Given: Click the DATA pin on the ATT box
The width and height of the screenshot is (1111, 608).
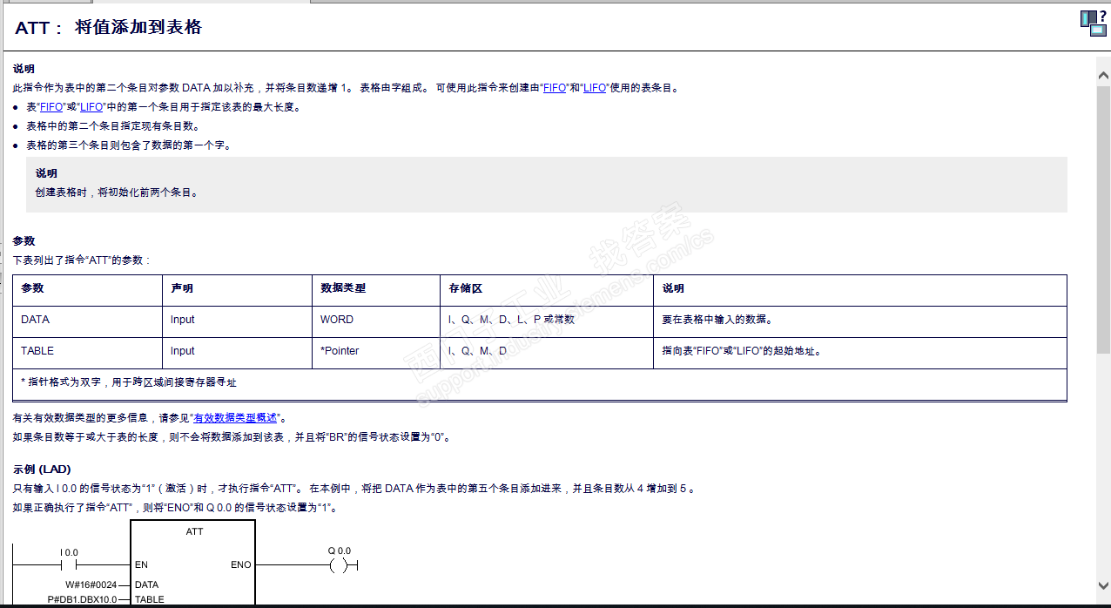Looking at the screenshot, I should pyautogui.click(x=146, y=584).
